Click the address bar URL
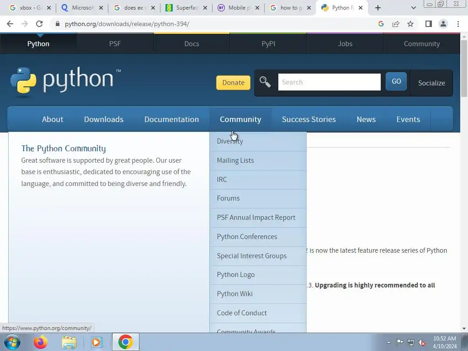The image size is (468, 351). point(127,24)
